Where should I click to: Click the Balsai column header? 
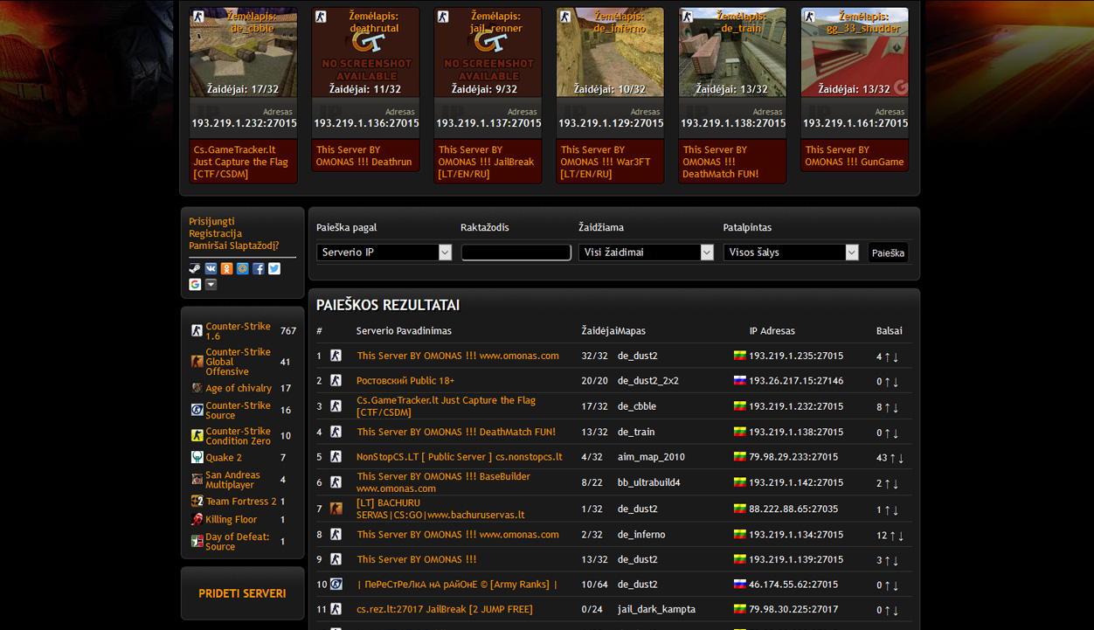pyautogui.click(x=890, y=331)
